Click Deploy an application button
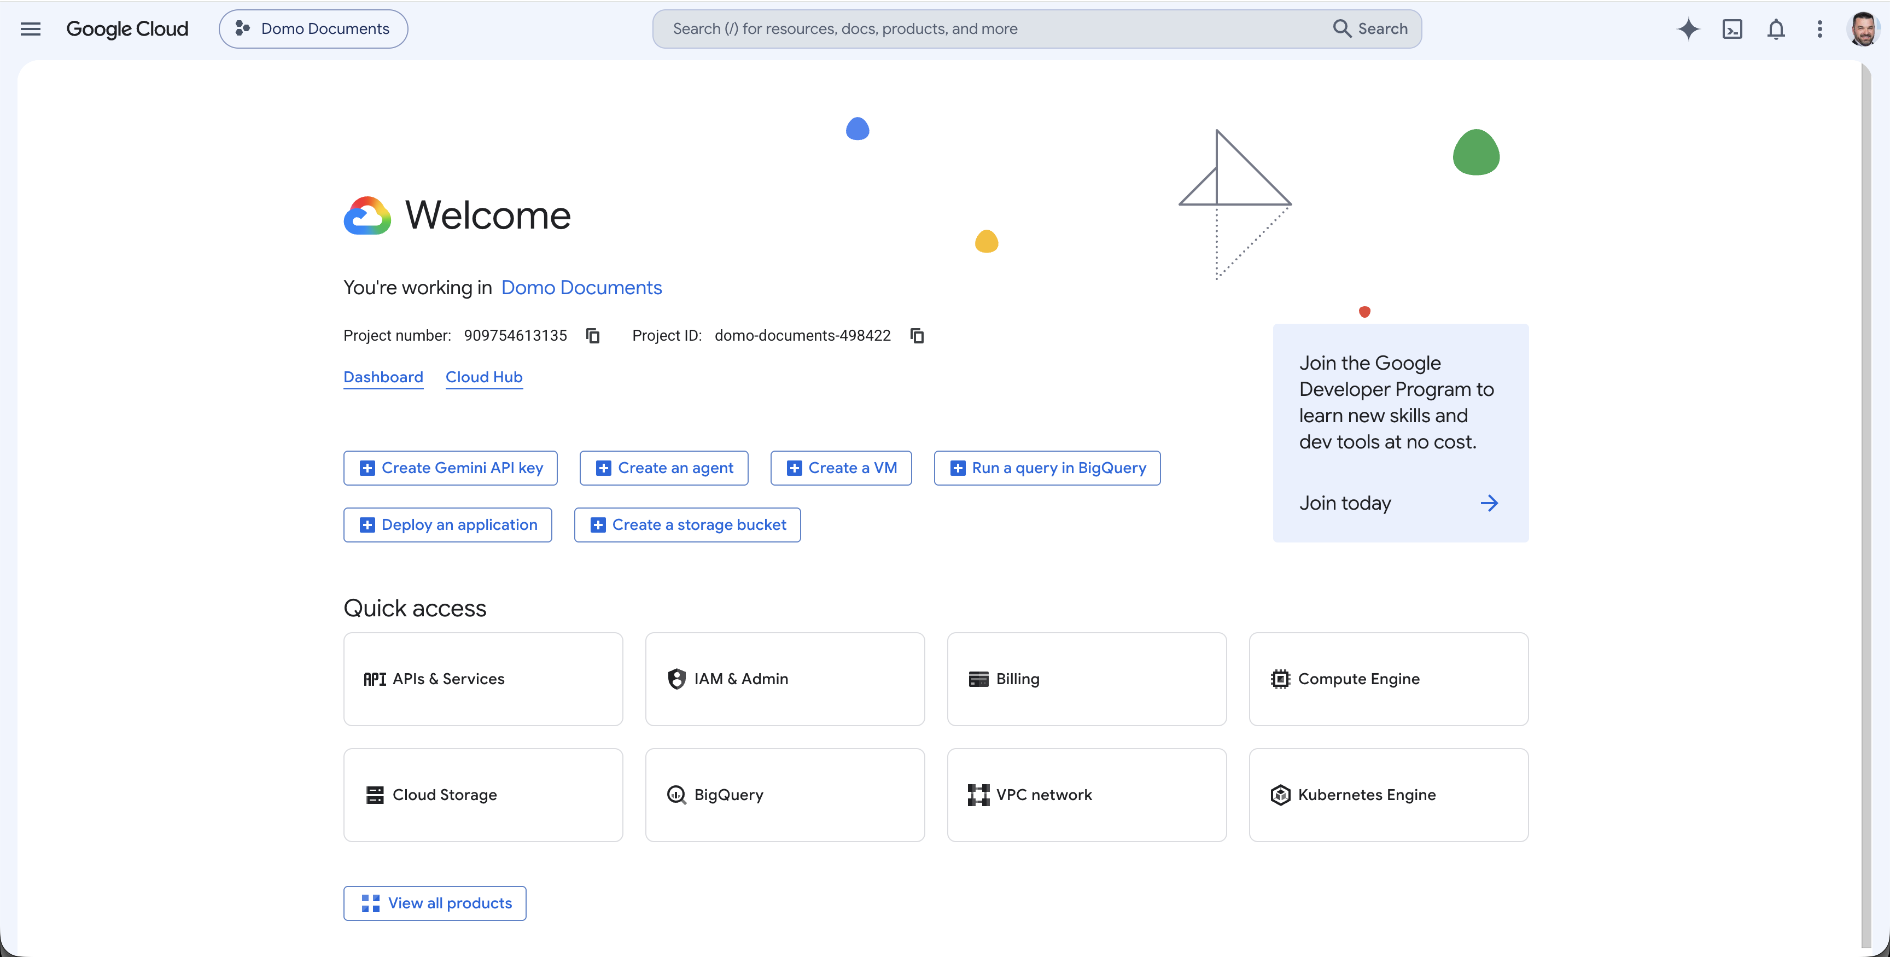 tap(447, 525)
